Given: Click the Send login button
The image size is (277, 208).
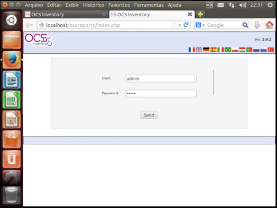Looking at the screenshot, I should [x=149, y=115].
